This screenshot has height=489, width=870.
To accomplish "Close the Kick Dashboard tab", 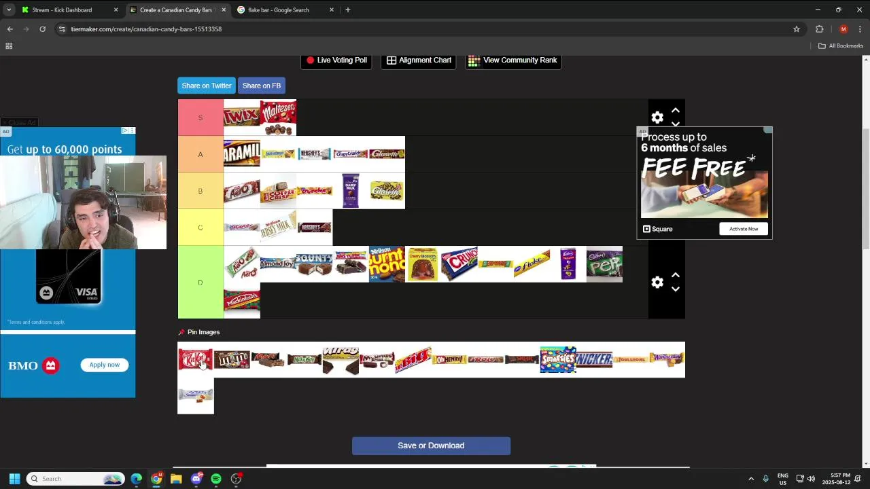I will [x=116, y=10].
